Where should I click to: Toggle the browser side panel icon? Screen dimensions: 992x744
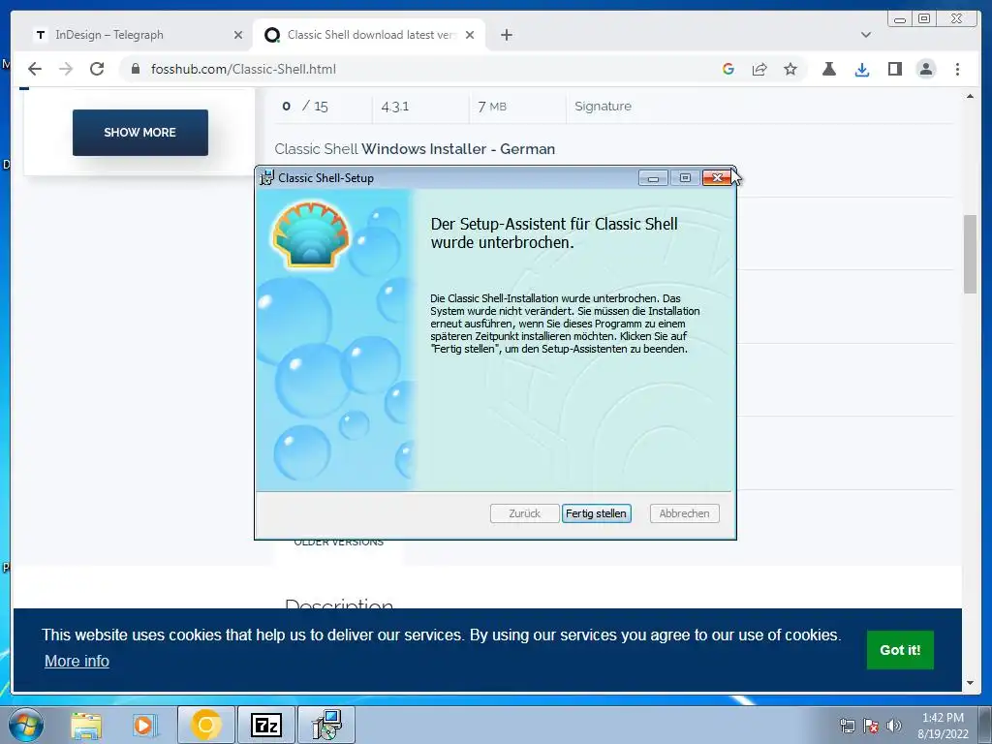click(894, 69)
